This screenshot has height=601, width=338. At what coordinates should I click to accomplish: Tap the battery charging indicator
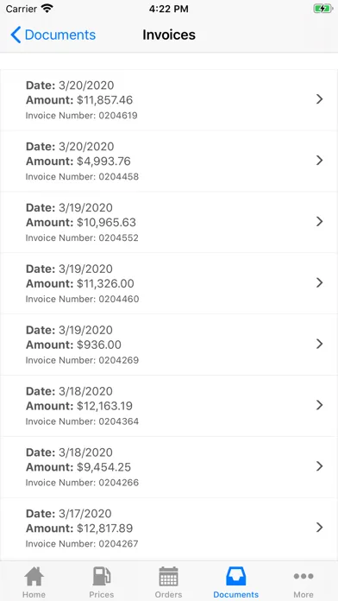click(x=323, y=9)
